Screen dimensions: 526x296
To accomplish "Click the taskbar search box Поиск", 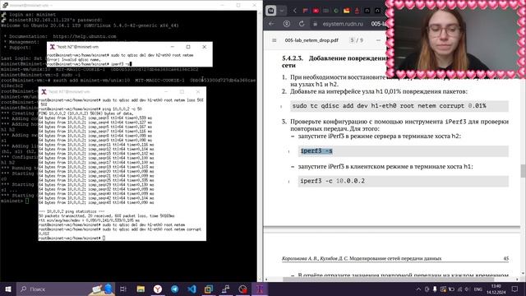I will 66,289.
